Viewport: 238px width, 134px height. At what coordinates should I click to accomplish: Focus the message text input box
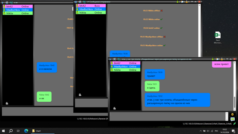[x=167, y=117]
